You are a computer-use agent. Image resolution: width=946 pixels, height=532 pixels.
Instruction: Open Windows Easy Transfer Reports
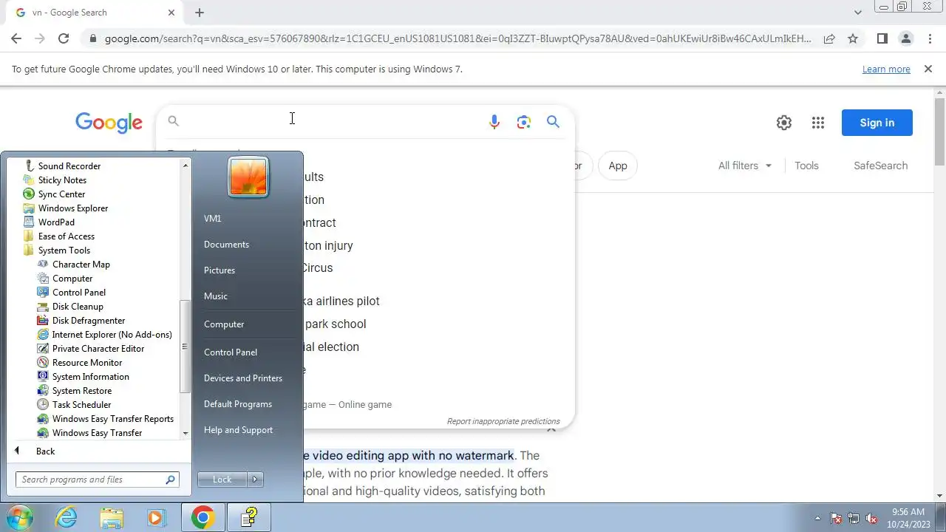(112, 419)
